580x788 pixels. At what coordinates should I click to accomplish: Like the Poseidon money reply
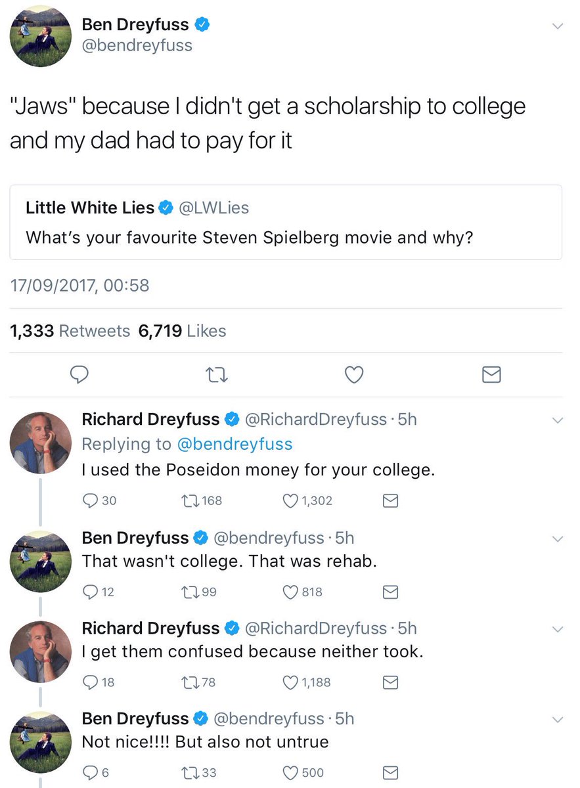point(291,501)
